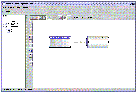Open the Role menu
137x93 pixels.
[x=4, y=7]
